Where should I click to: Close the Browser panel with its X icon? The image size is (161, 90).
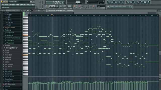tap(21, 10)
